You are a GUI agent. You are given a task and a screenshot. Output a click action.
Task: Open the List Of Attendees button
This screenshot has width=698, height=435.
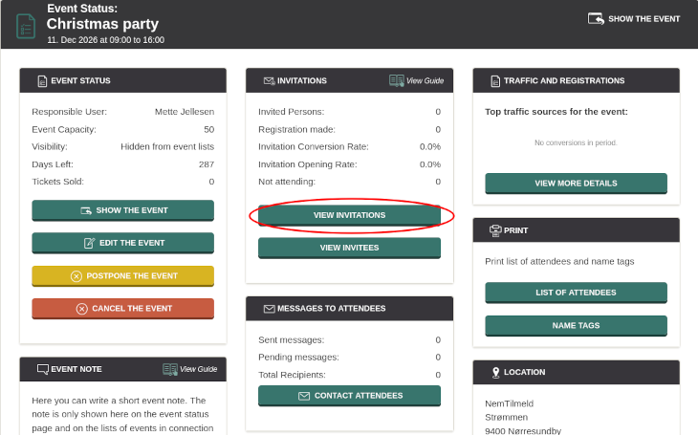[576, 293]
